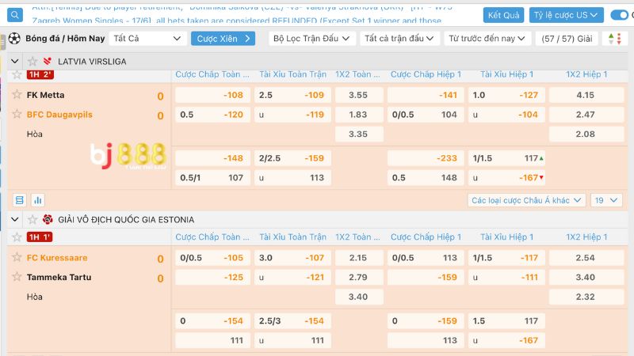Favorite the Latvia Virsliga league star
Viewport: 634px width, 356px height.
point(32,62)
